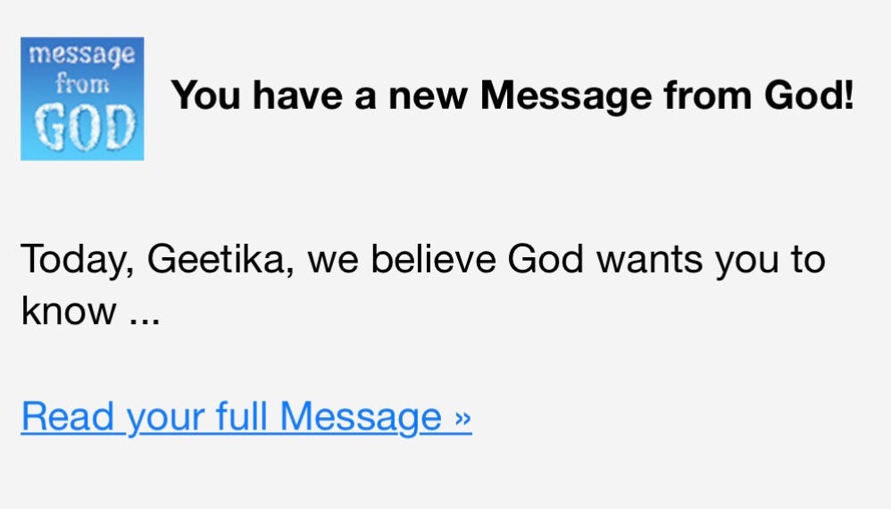891x509 pixels.
Task: Click the cloud-lettered GOD text in logo
Action: [x=85, y=127]
